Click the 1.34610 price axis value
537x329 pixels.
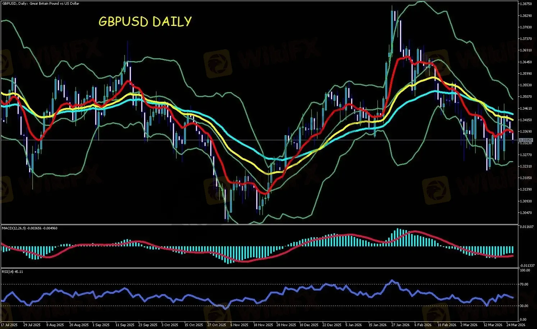(525, 109)
